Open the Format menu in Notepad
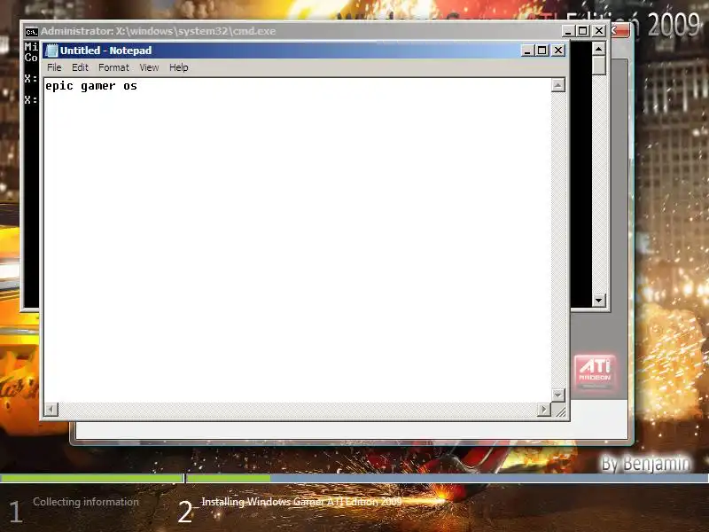 coord(114,67)
